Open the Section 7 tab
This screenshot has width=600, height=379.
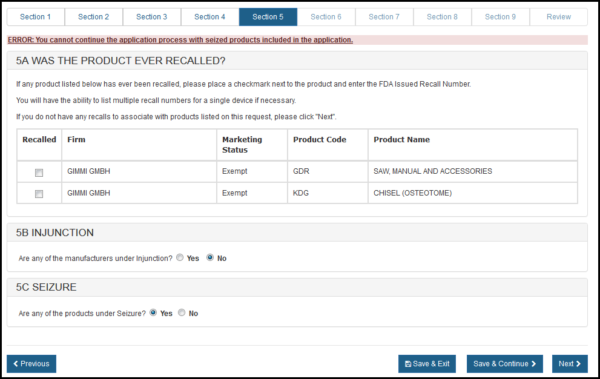[x=384, y=17]
